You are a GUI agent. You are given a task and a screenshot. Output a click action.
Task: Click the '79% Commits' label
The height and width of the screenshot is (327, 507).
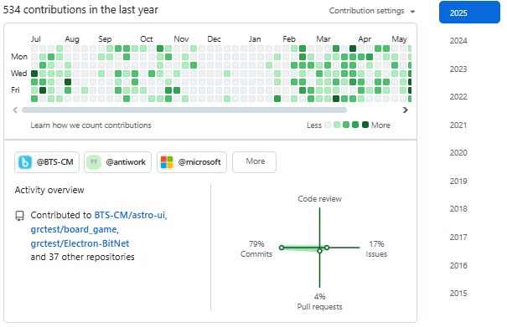(256, 249)
